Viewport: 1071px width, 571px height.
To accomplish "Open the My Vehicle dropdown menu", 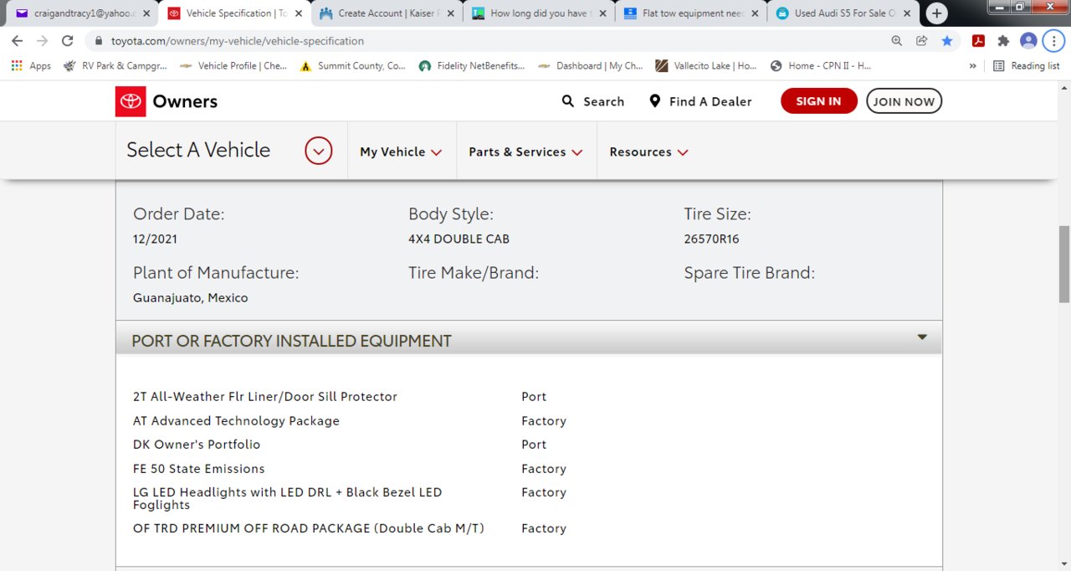I will pyautogui.click(x=401, y=152).
